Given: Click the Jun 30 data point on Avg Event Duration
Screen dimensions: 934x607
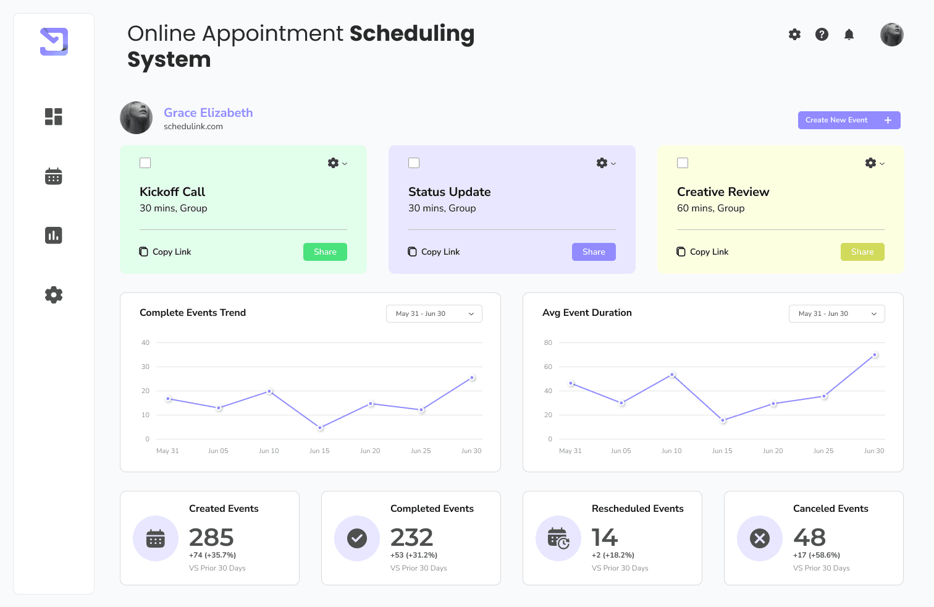Looking at the screenshot, I should point(874,355).
